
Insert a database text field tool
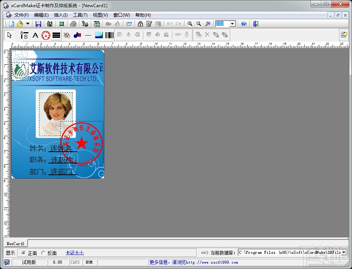24,35
